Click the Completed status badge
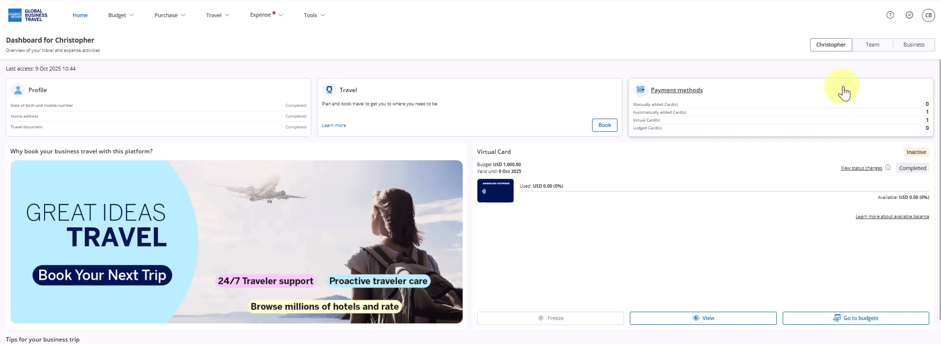This screenshot has height=344, width=941. tap(913, 168)
